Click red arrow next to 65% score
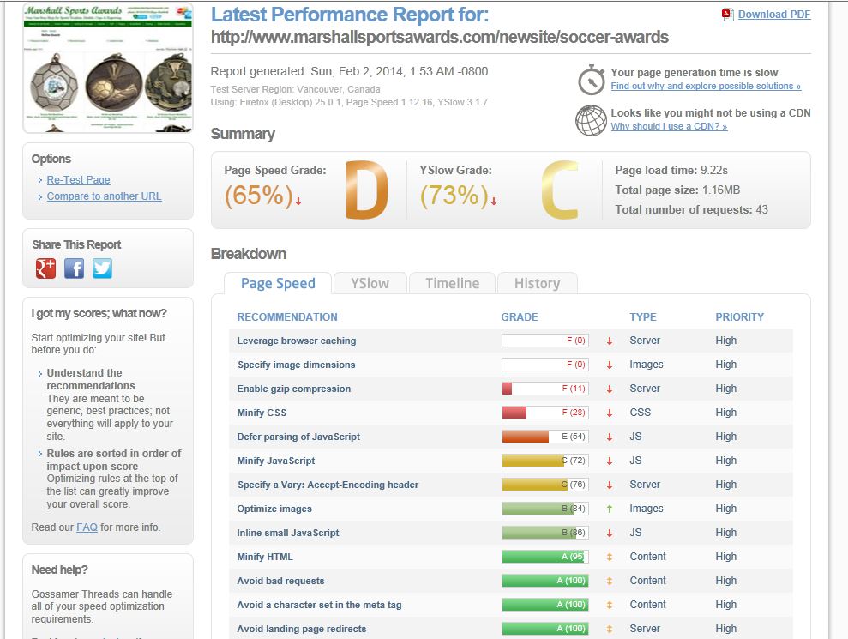 point(298,201)
